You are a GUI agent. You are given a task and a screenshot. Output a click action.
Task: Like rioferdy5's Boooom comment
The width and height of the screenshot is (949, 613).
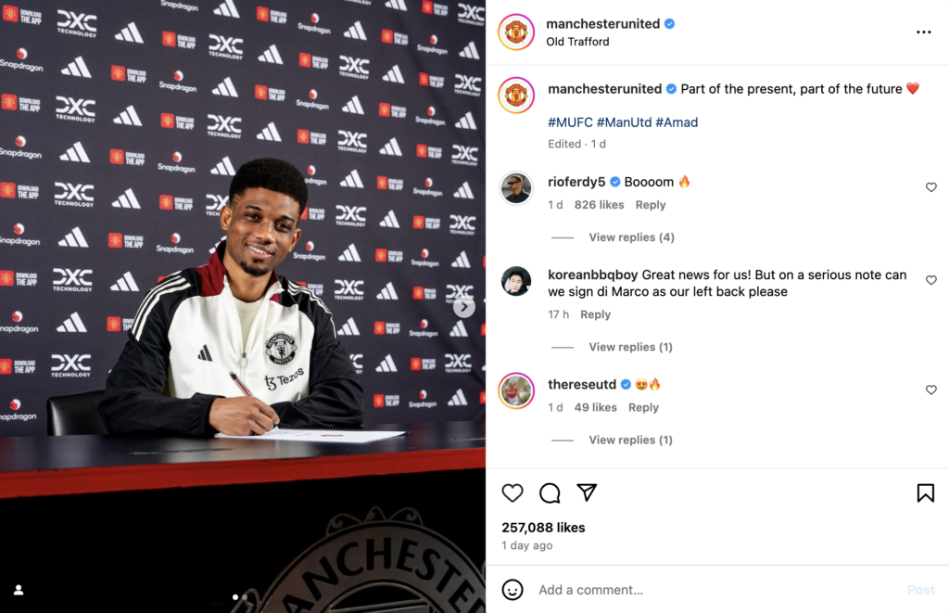pos(930,187)
